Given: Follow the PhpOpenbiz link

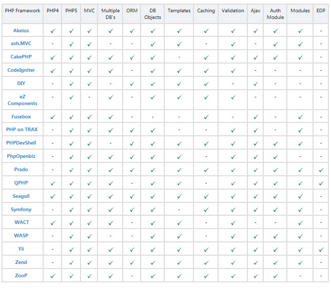Looking at the screenshot, I should [x=21, y=156].
